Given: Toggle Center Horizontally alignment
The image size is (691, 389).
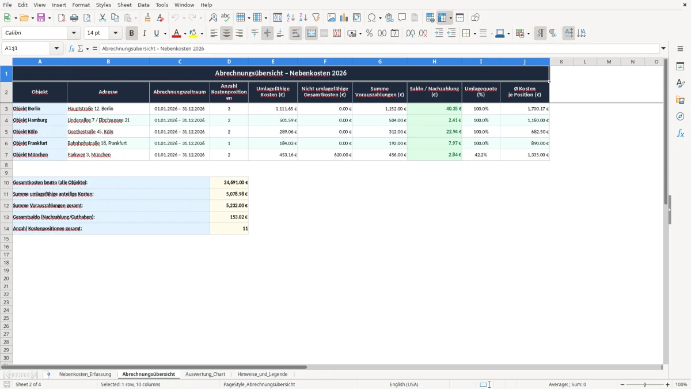Looking at the screenshot, I should tap(226, 33).
